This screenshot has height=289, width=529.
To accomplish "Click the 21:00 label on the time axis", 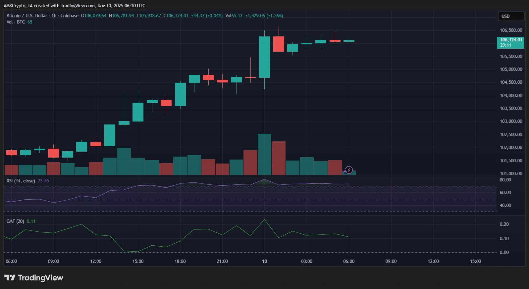I will pos(222,261).
